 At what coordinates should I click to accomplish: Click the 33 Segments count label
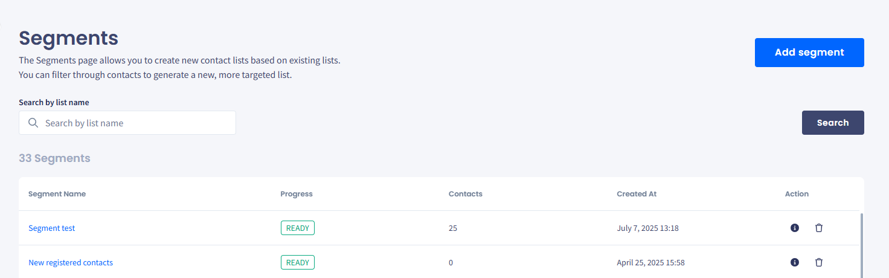click(x=54, y=158)
